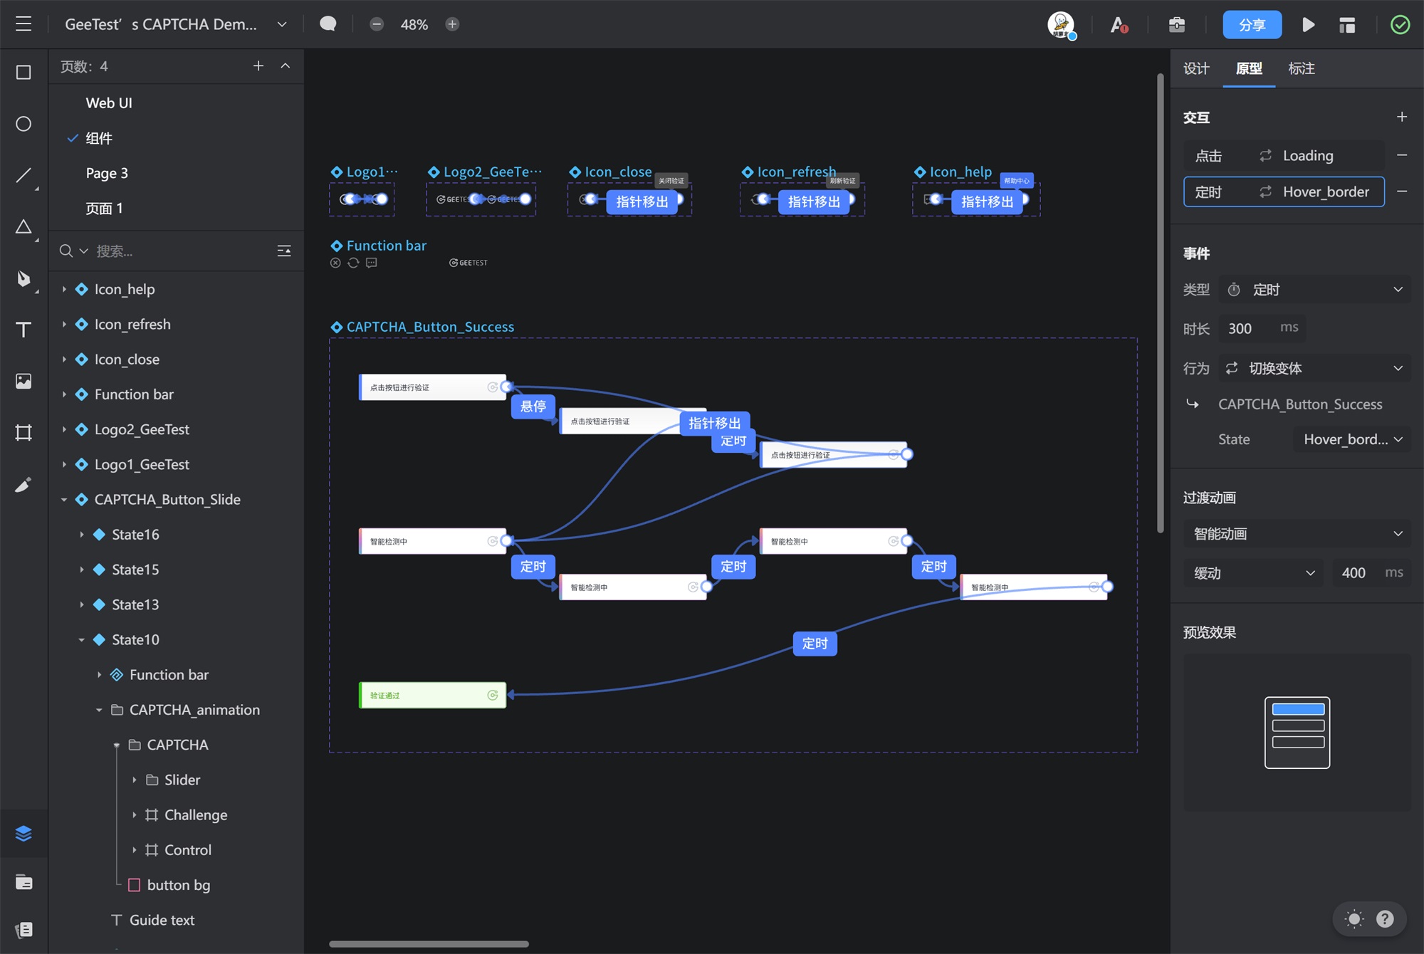The image size is (1424, 954).
Task: Click the add page icon (+)
Action: [258, 66]
